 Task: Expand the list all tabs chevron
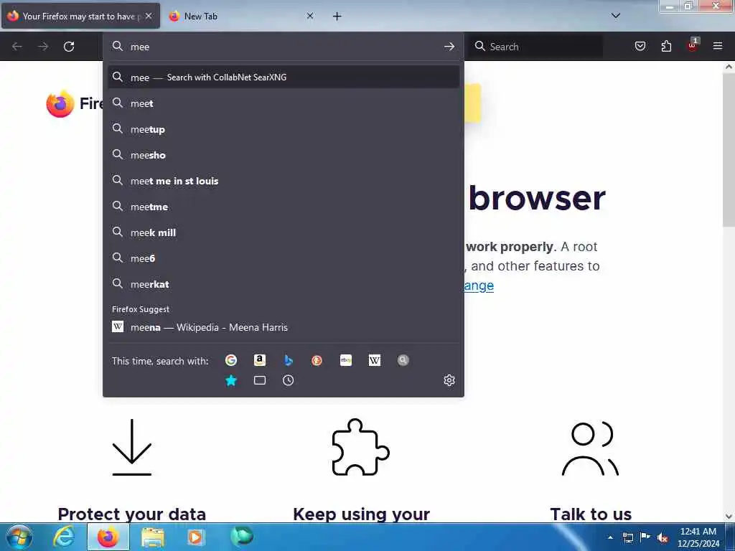616,16
